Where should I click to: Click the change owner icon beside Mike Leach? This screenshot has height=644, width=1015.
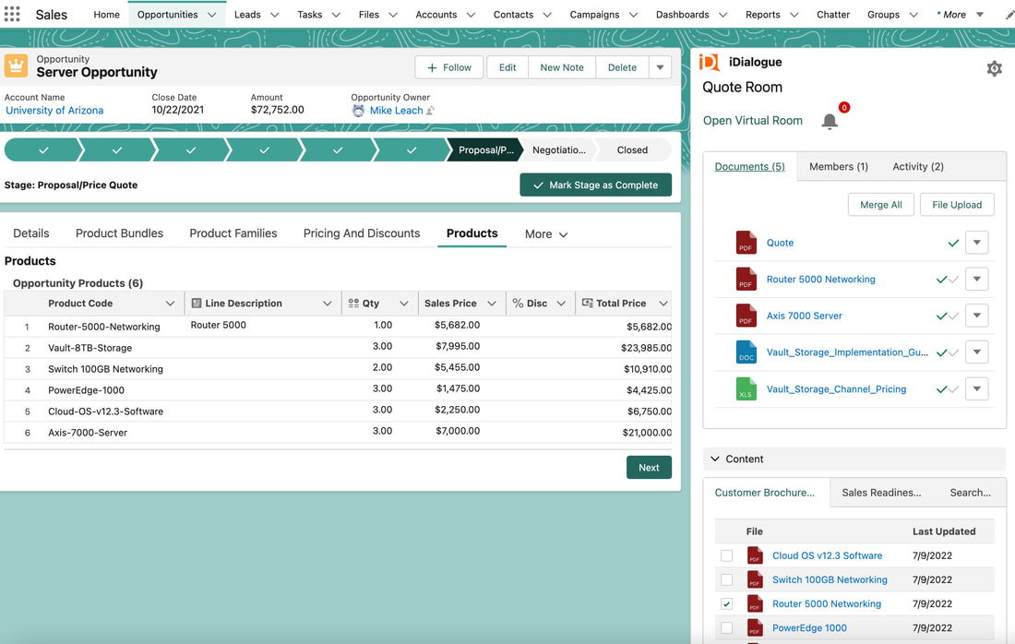click(x=431, y=111)
